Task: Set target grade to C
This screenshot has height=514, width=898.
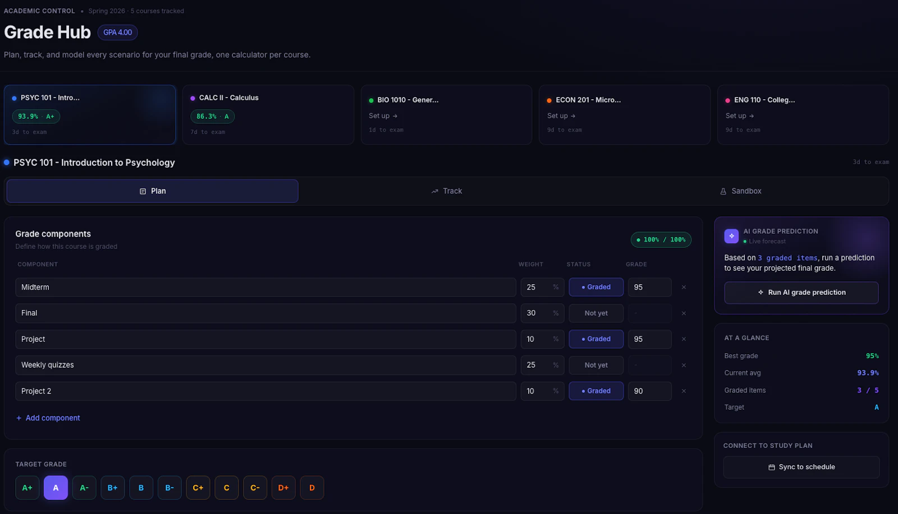Action: [227, 488]
